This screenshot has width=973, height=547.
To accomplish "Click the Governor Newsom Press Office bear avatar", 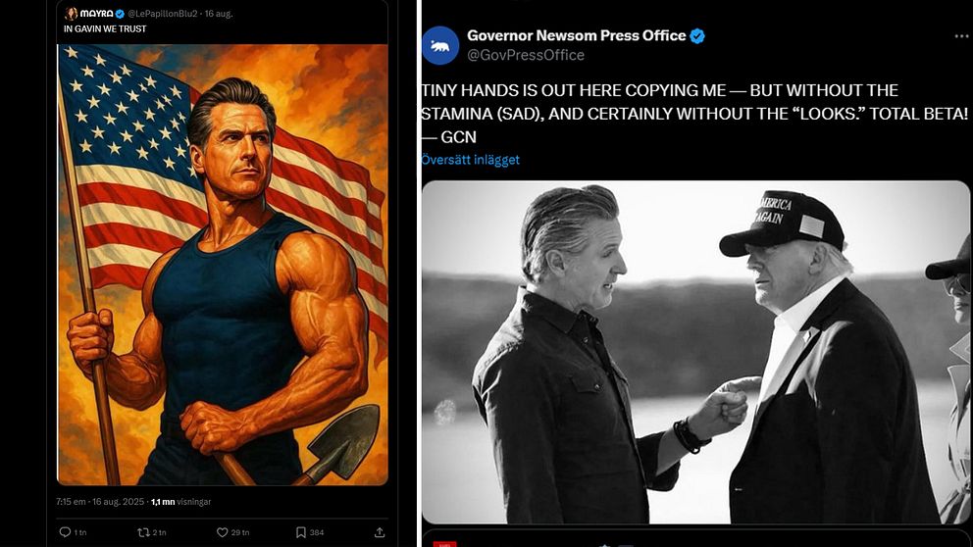I will point(440,45).
